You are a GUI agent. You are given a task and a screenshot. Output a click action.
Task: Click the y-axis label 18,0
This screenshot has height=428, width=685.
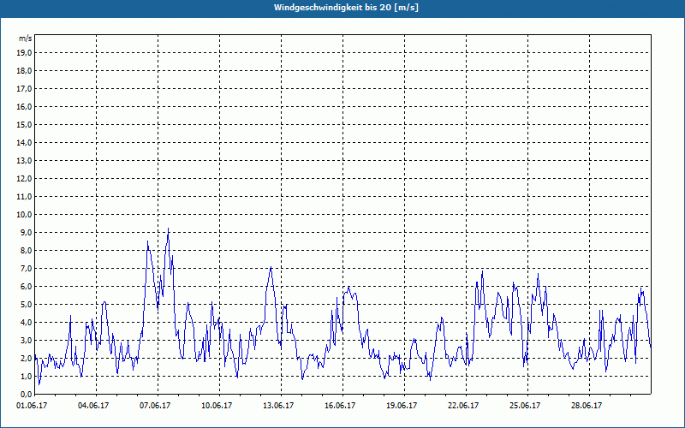point(24,71)
